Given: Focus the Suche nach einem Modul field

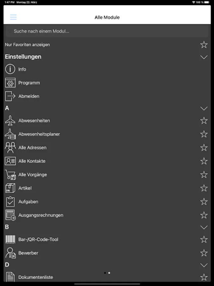Looking at the screenshot, I should tap(107, 31).
